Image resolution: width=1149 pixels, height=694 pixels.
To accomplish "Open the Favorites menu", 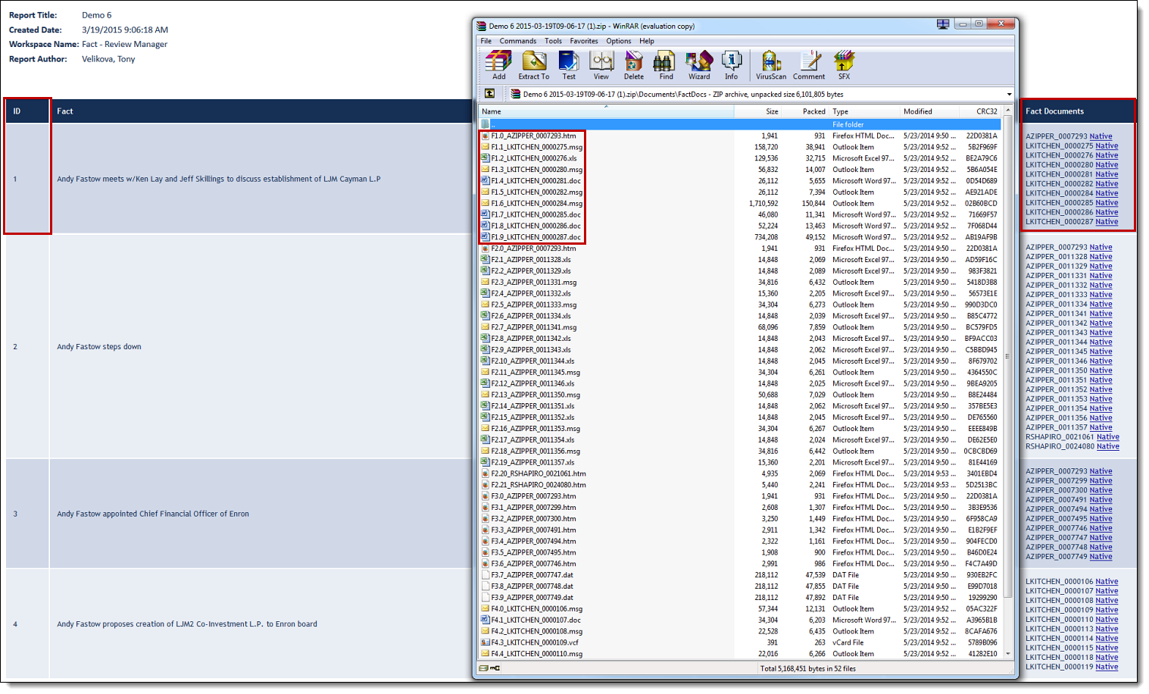I will click(x=583, y=41).
